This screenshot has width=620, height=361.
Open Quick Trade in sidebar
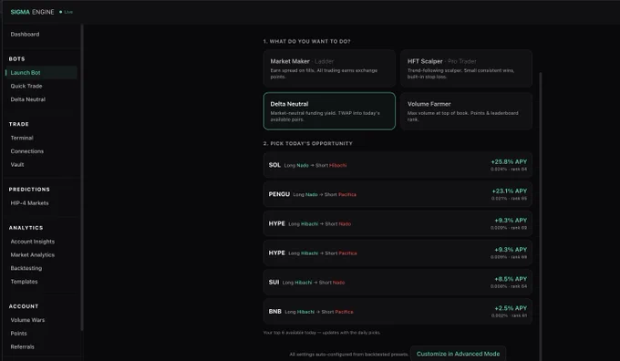pos(26,86)
